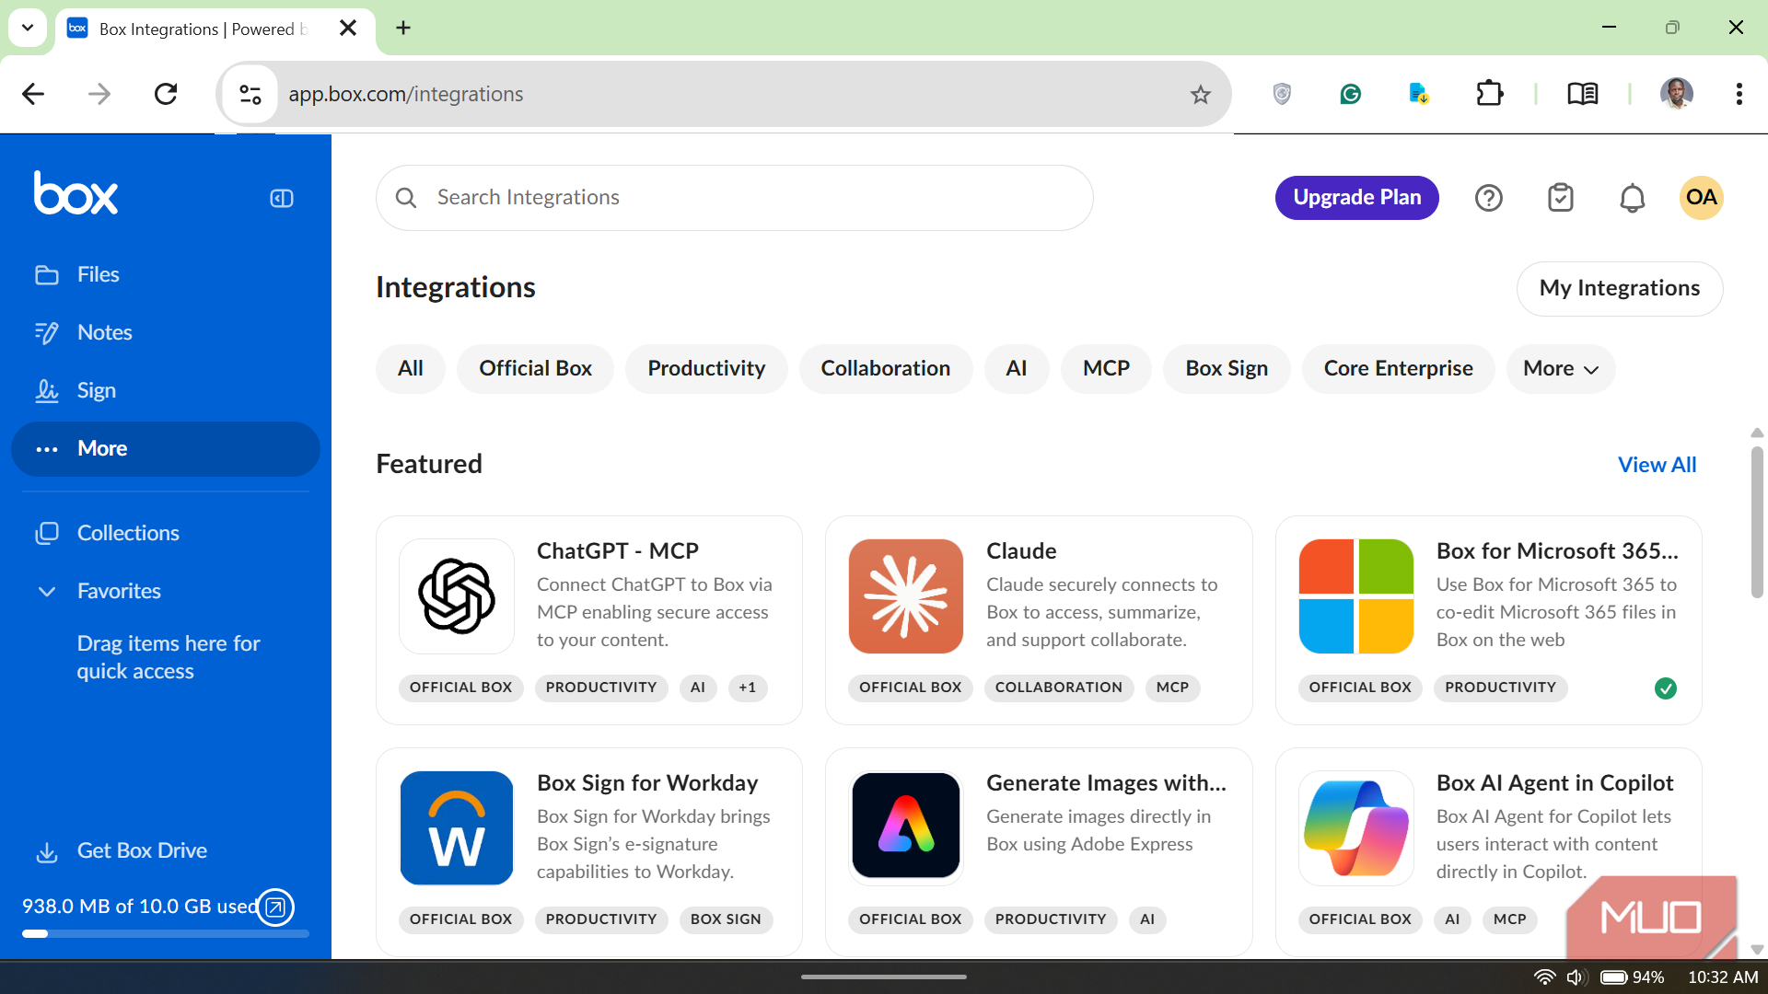Click View All featured integrations

click(x=1657, y=465)
